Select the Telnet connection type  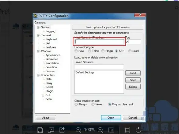(89, 51)
